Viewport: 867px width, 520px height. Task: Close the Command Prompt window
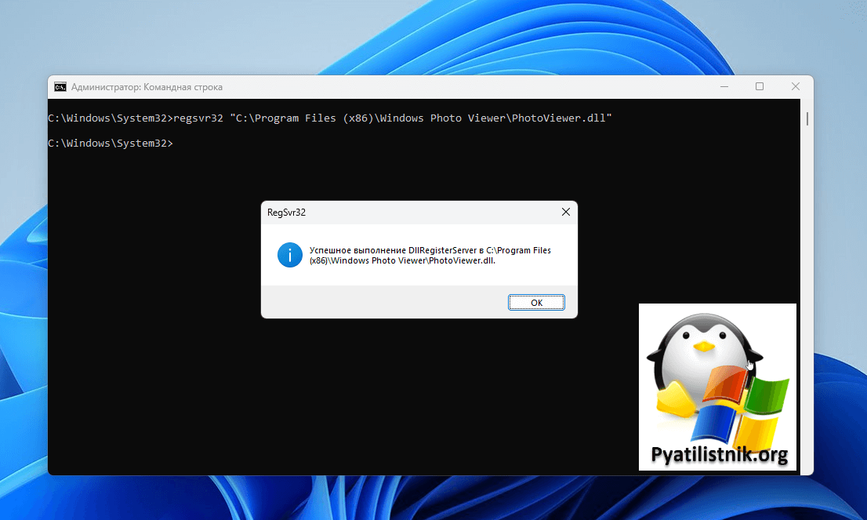796,86
